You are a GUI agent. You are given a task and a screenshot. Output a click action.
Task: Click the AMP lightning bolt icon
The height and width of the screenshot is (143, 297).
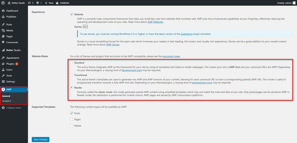3,89
